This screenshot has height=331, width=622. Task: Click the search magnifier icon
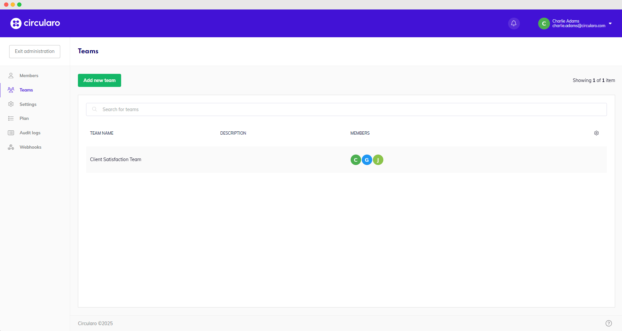tap(95, 109)
